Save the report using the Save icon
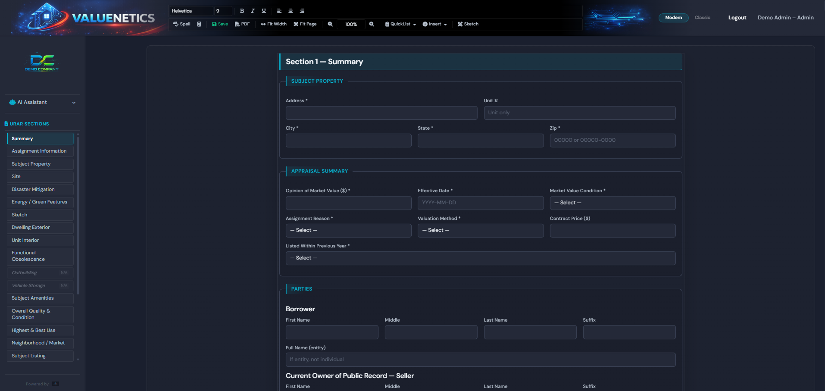This screenshot has width=825, height=391. click(219, 24)
